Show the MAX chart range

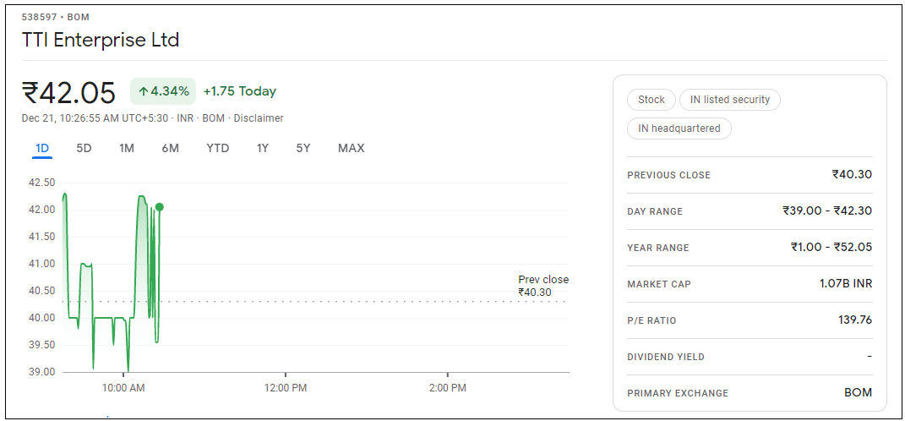[x=352, y=149]
